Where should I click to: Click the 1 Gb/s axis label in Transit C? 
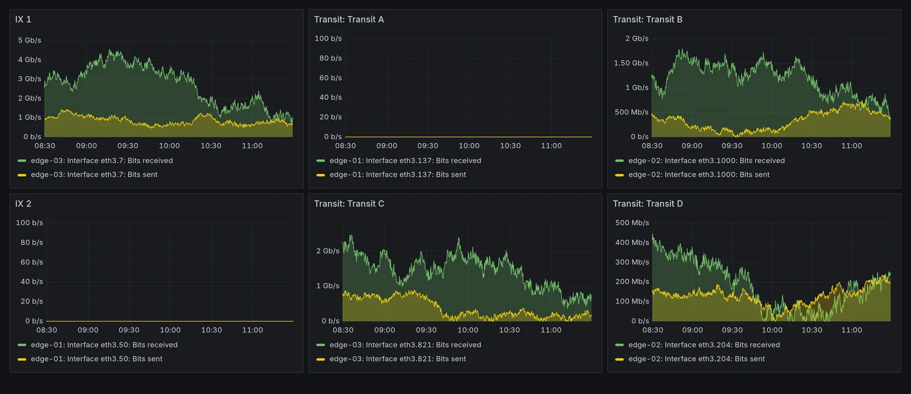tap(328, 286)
